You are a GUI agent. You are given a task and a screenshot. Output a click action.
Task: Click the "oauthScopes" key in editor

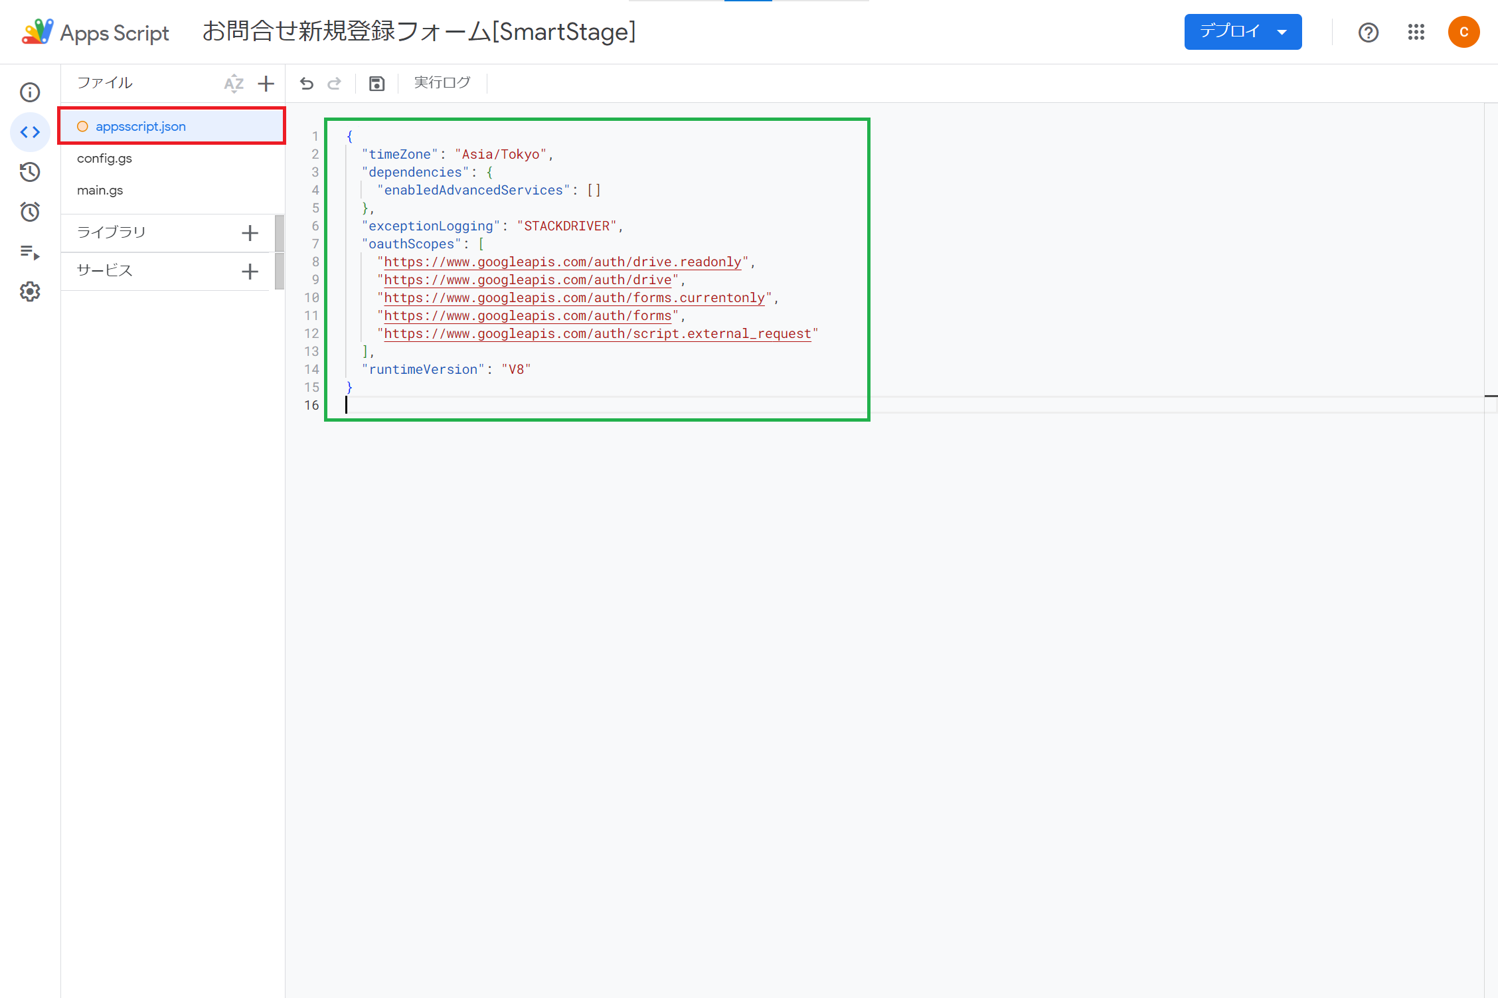coord(411,244)
